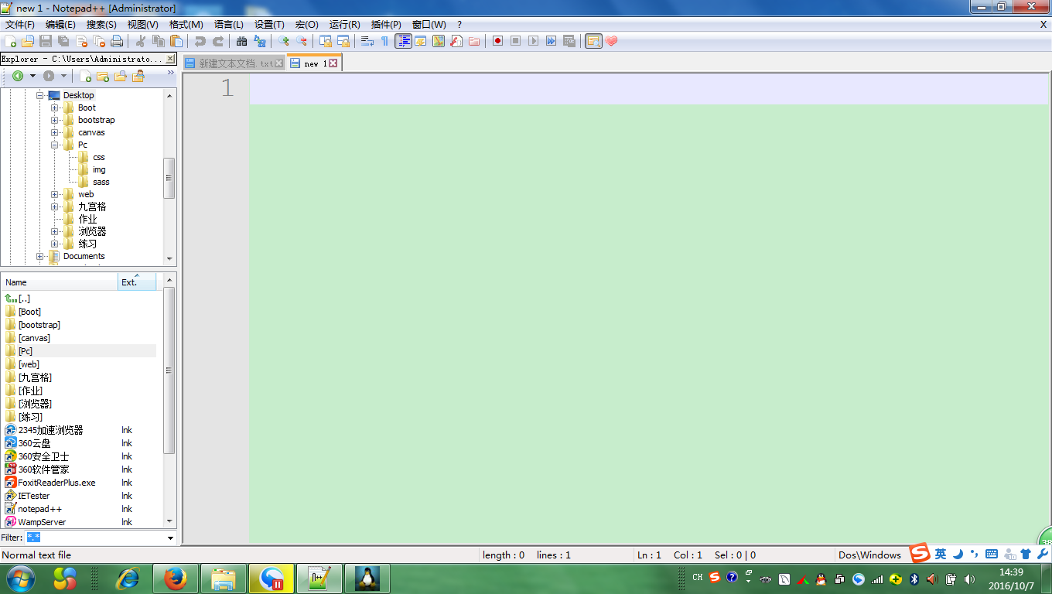Screen dimensions: 1052x594
Task: Toggle Synchronize Horizontal Scrolling
Action: pos(343,41)
